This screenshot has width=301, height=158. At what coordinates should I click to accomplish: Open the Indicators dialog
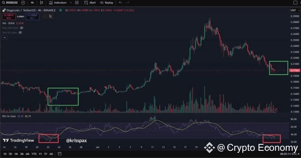(57, 3)
